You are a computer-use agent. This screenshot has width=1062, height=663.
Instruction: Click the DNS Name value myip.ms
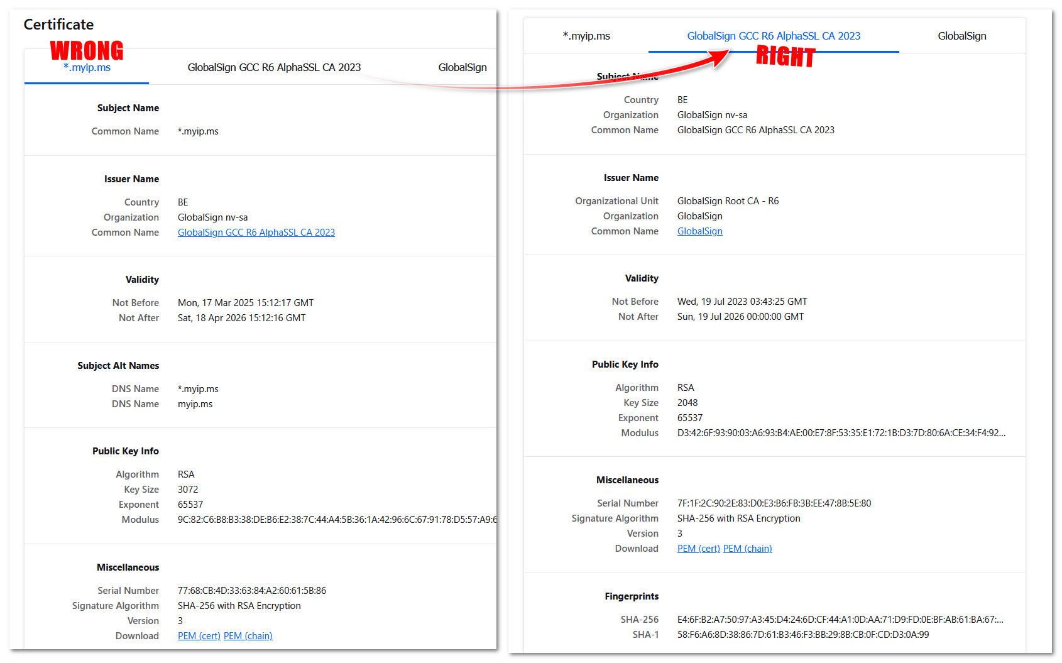pos(195,404)
